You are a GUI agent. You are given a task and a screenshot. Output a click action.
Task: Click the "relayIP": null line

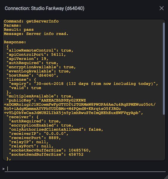(x=29, y=142)
